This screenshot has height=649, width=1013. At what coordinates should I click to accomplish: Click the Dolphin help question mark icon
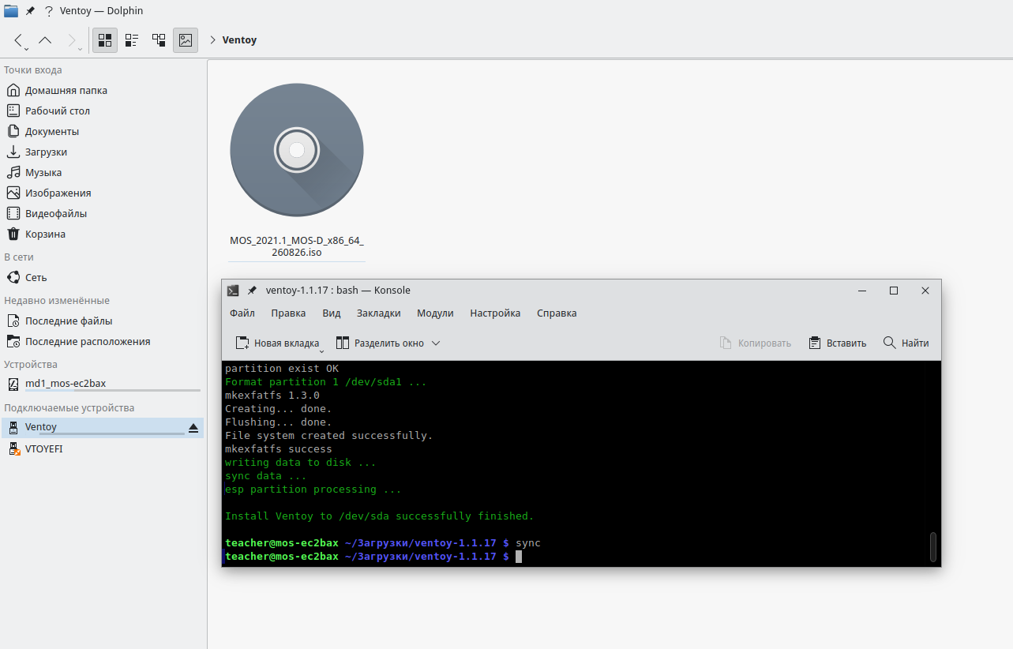coord(49,11)
